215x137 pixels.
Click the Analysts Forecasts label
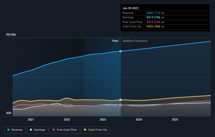tap(135, 41)
